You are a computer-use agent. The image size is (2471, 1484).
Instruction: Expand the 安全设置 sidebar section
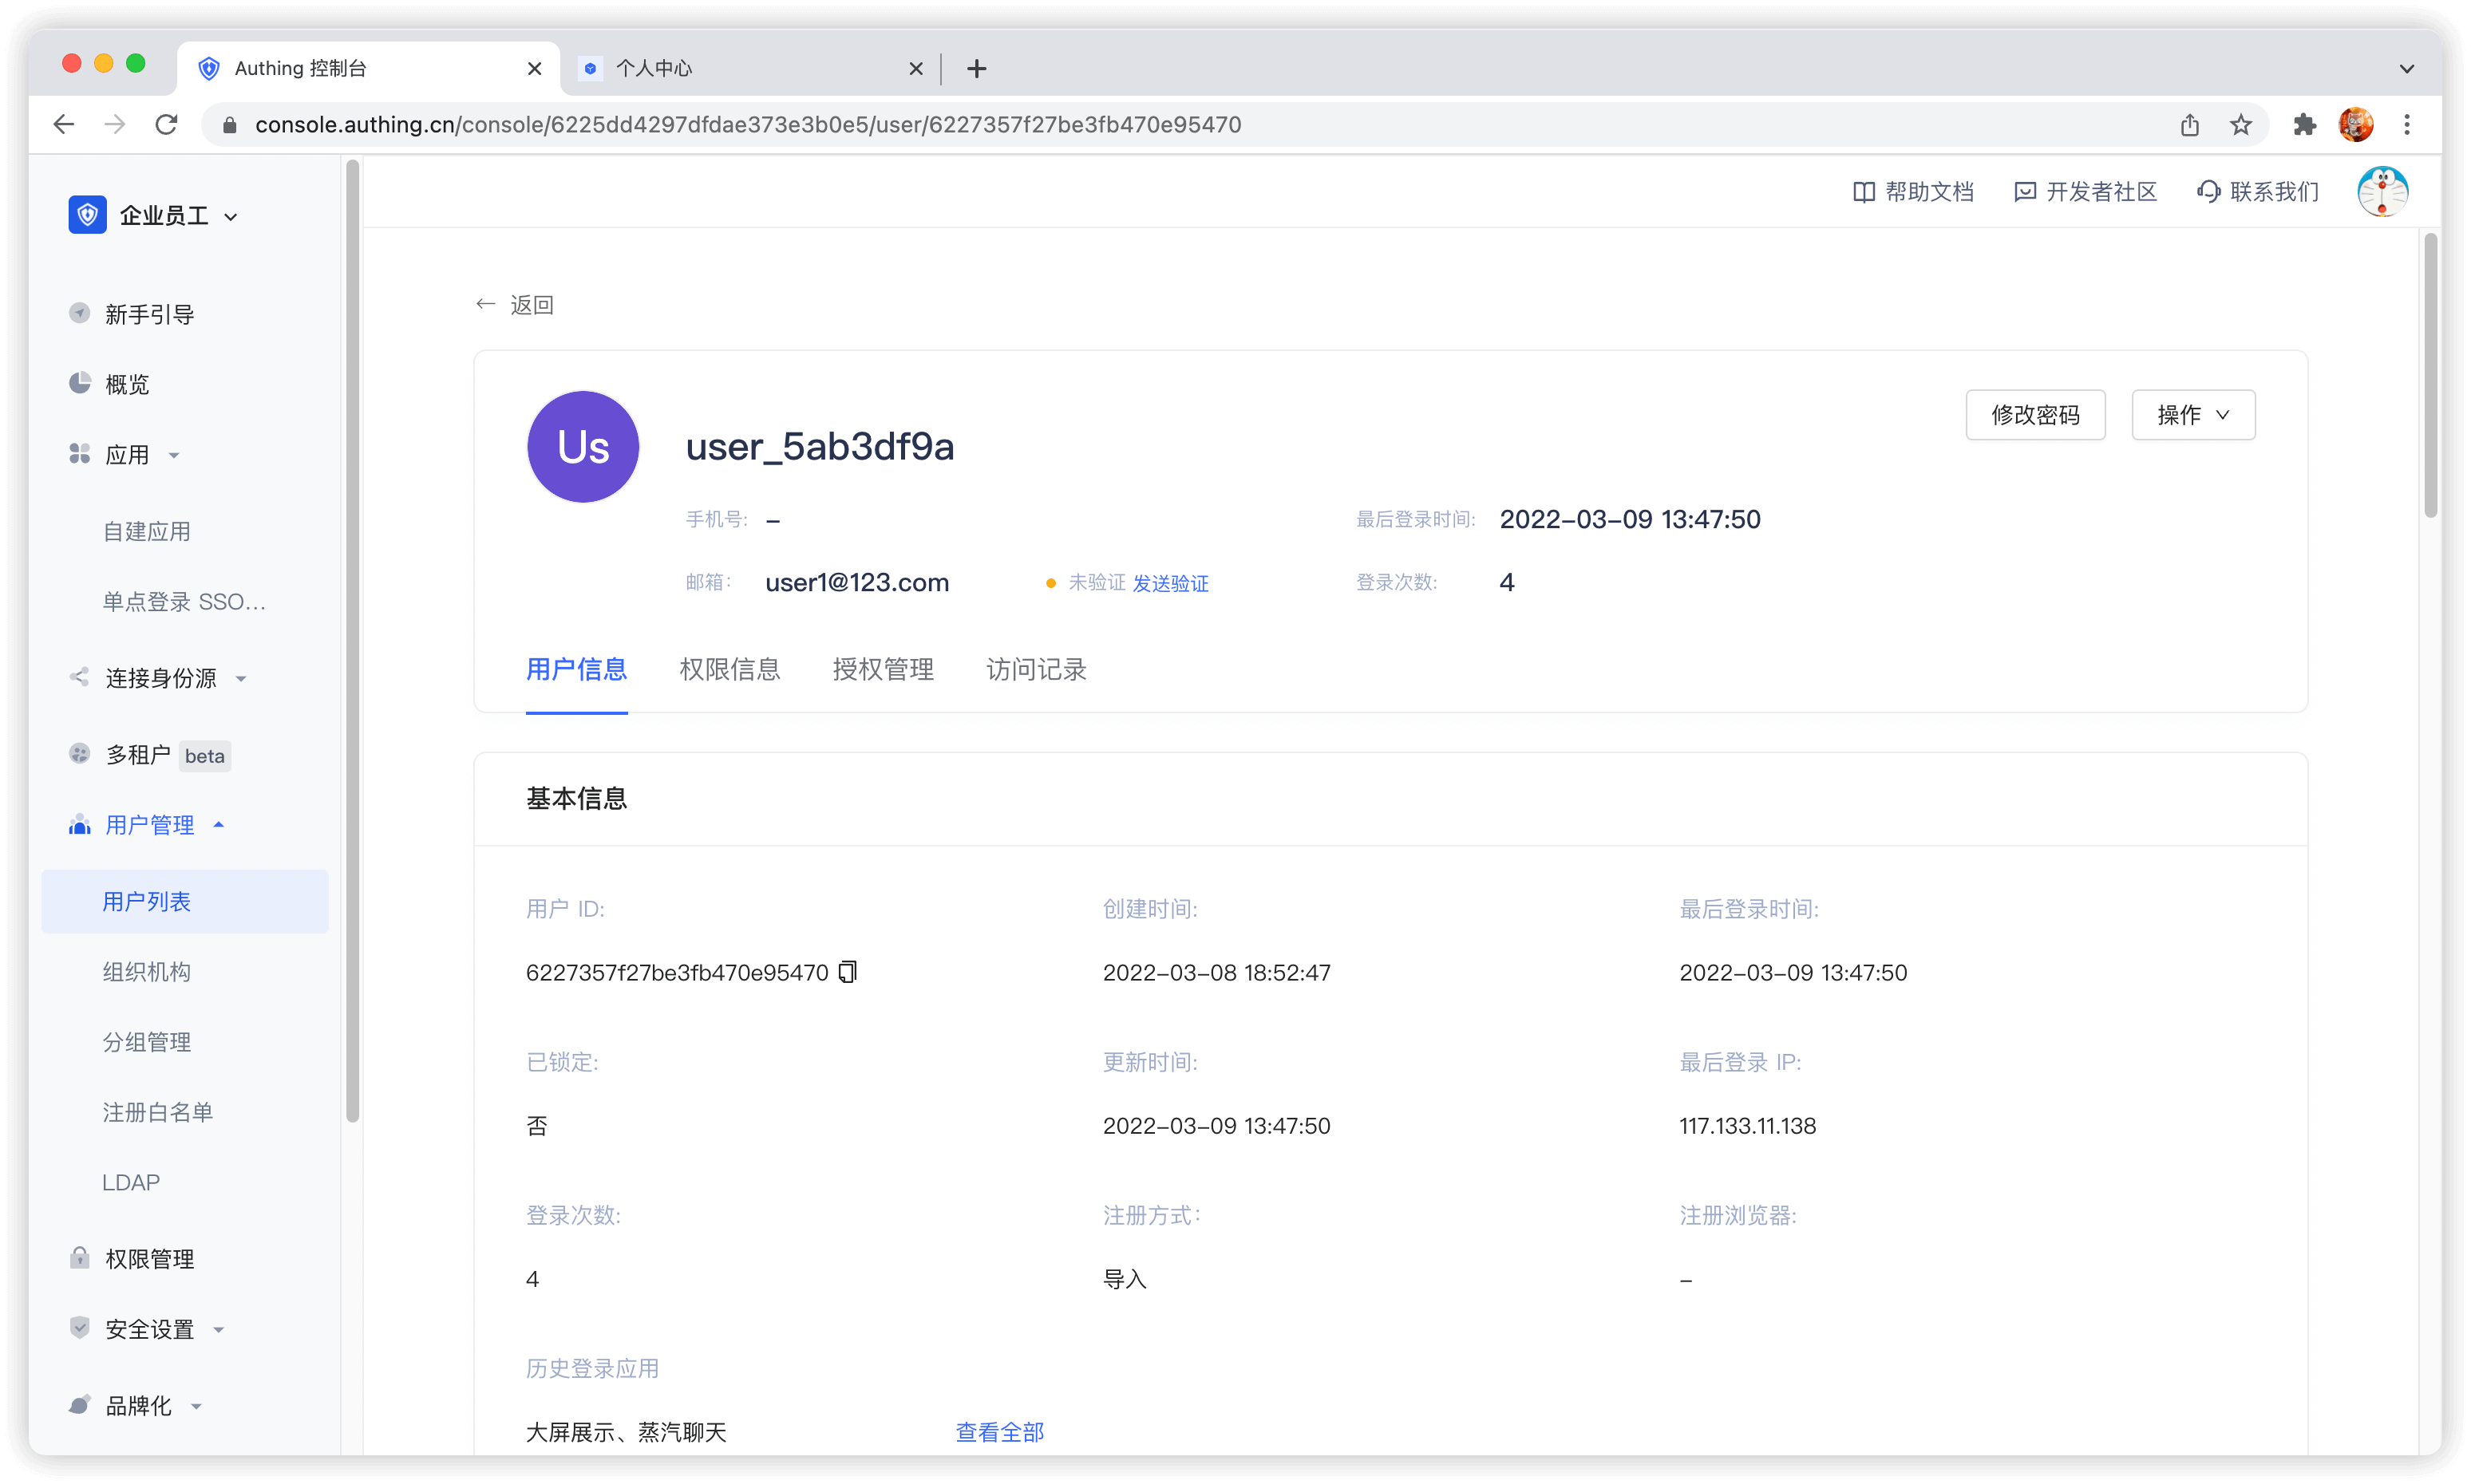150,1329
